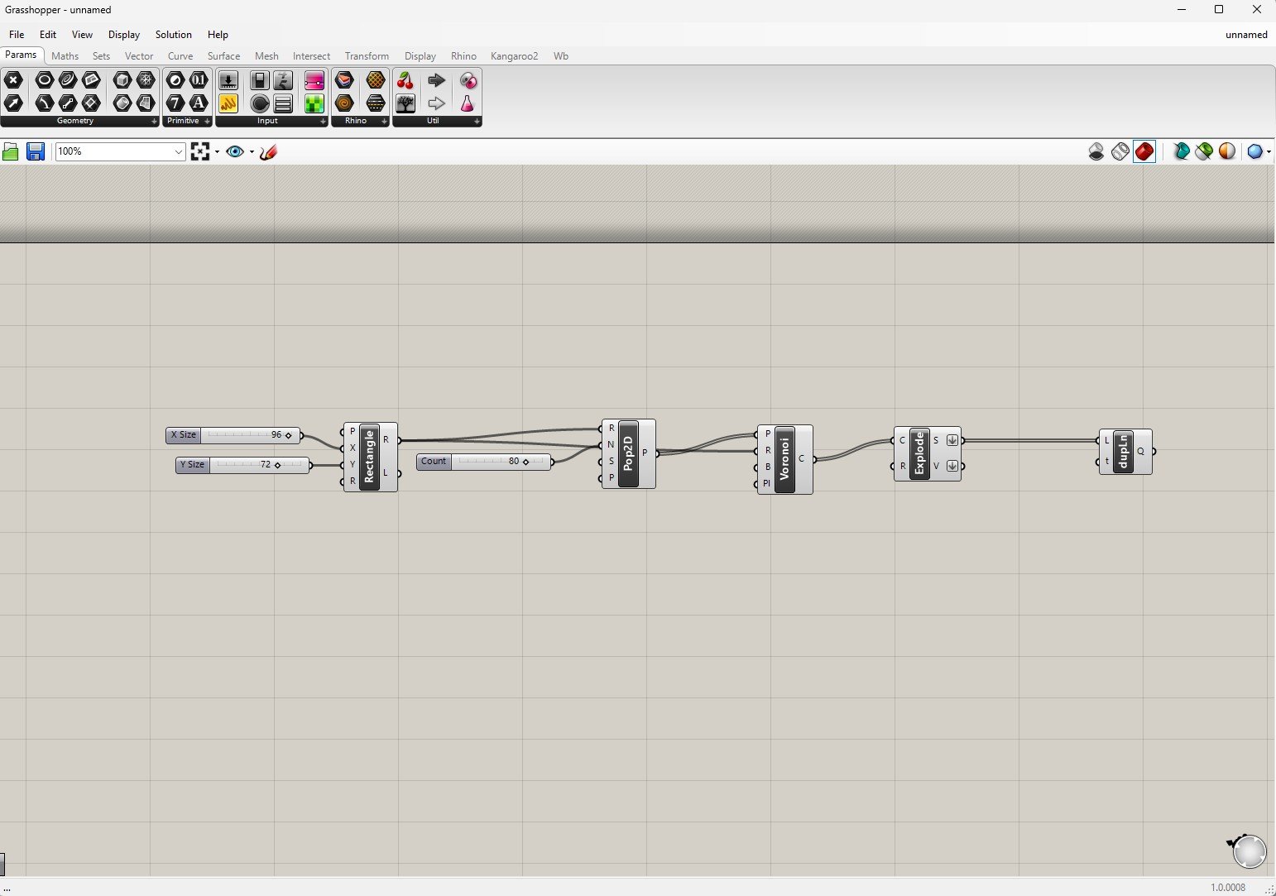Open the zoom level 100% dropdown
This screenshot has width=1276, height=896.
pos(120,151)
